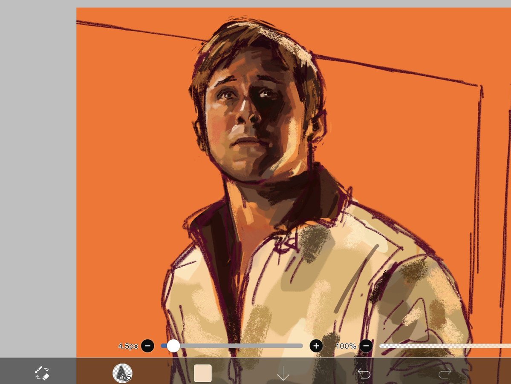Switch between brush and eraser tool

[42, 373]
